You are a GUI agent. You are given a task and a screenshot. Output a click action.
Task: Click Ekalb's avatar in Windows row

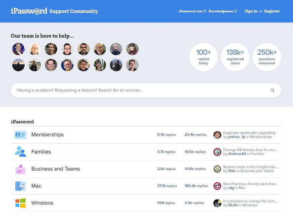(217, 203)
